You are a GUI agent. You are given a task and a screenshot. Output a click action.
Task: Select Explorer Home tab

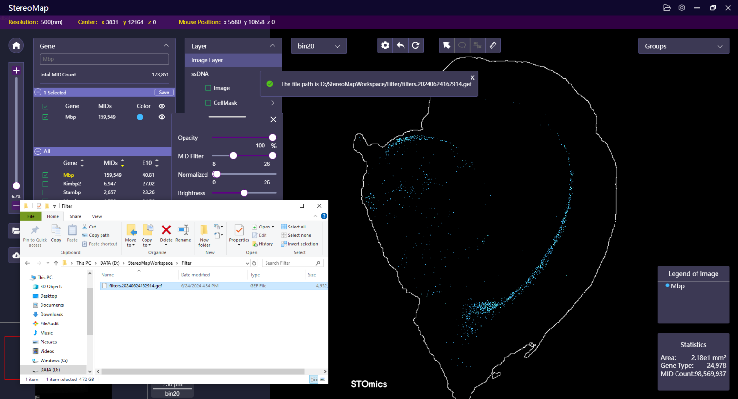point(53,216)
